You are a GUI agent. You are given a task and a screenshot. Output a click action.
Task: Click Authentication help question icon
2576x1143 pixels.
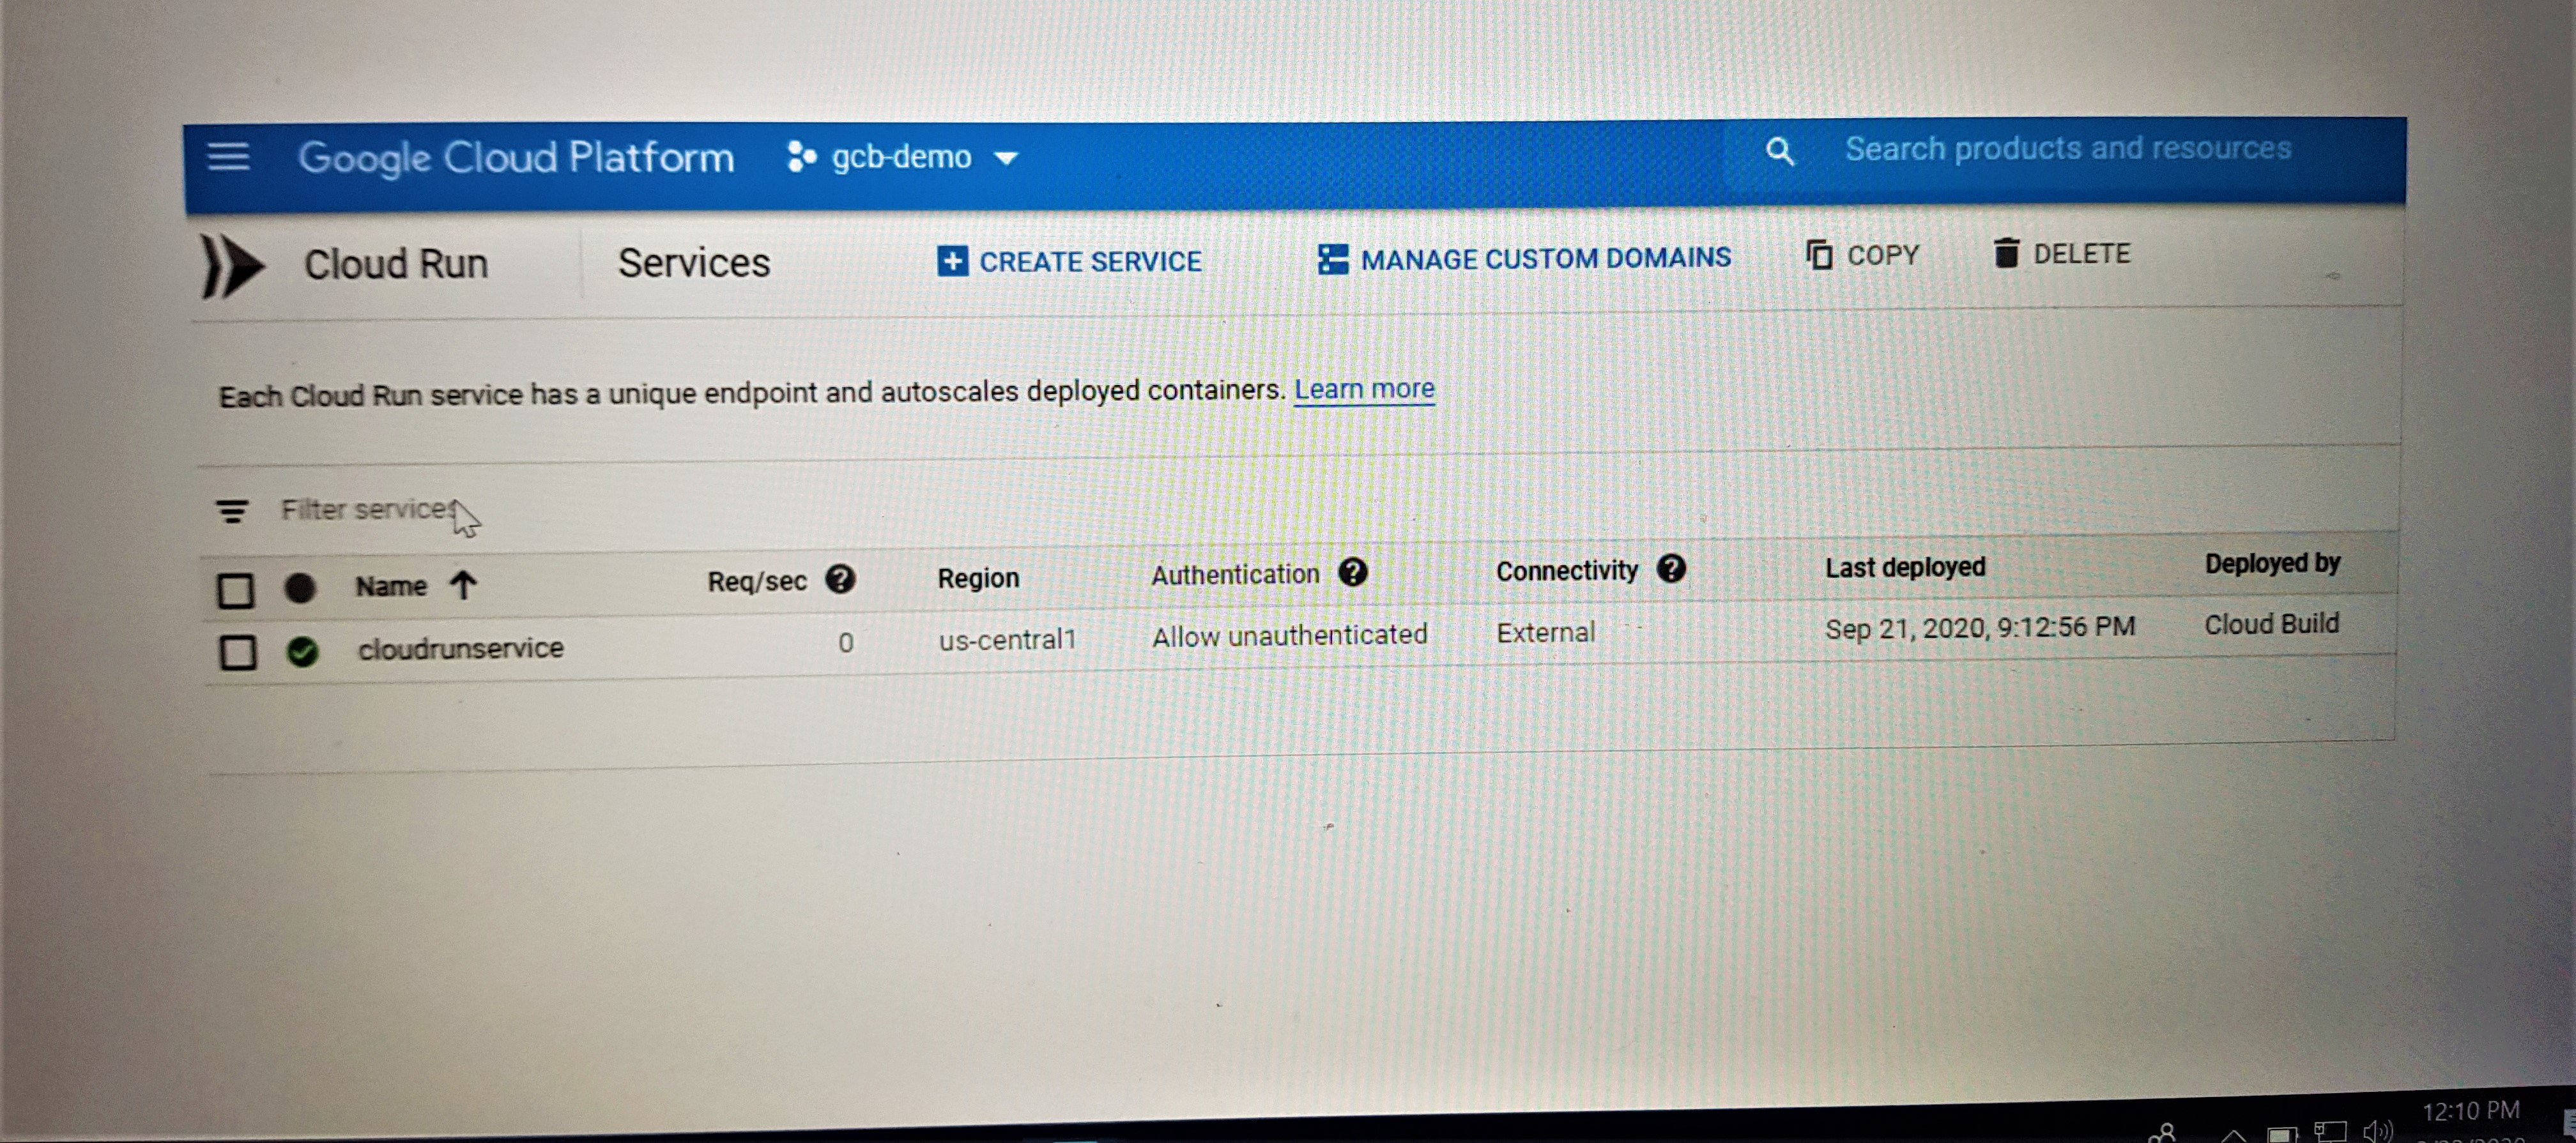click(x=1353, y=573)
